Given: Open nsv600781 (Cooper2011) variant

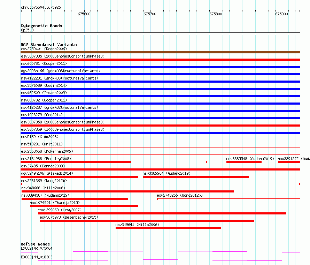Looking at the screenshot, I should [x=44, y=63].
